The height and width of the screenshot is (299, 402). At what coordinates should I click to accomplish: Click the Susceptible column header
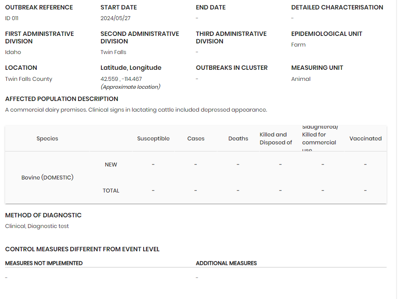pos(153,138)
